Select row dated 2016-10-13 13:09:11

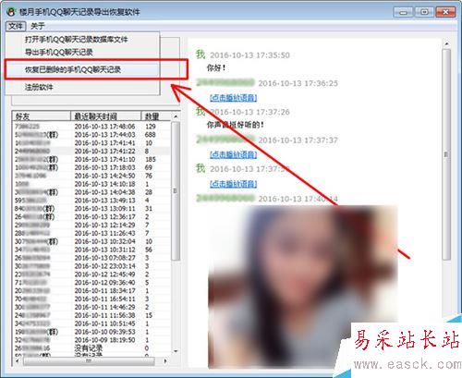coord(91,209)
